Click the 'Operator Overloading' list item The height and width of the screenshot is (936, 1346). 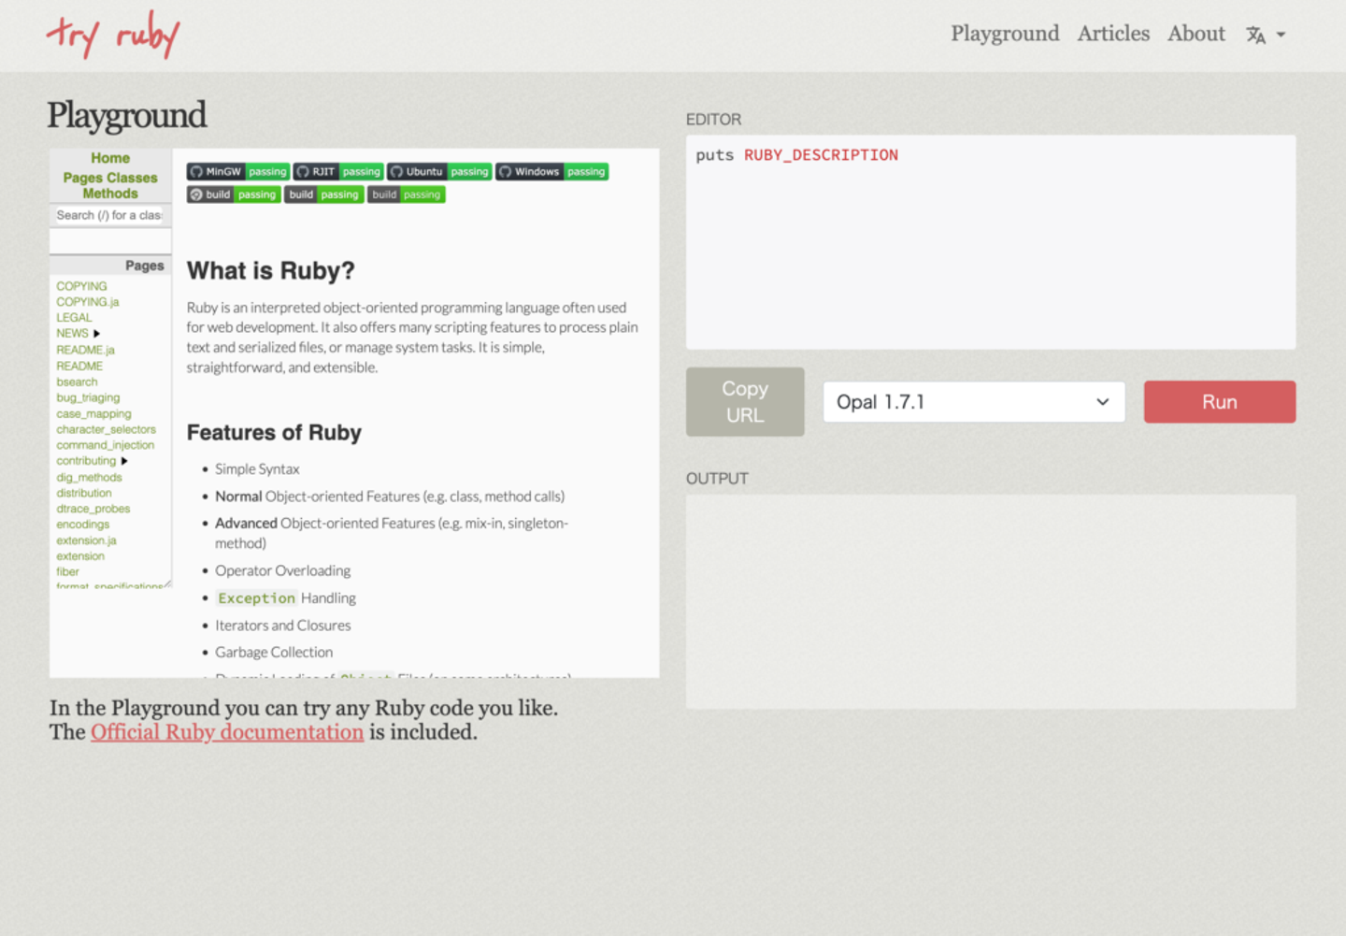click(x=282, y=570)
